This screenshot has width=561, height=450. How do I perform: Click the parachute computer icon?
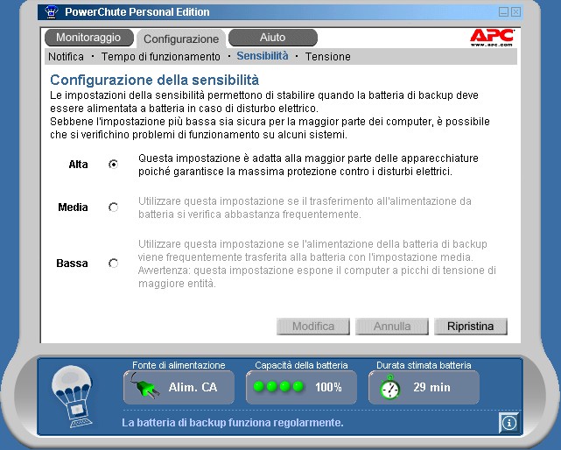click(x=72, y=397)
